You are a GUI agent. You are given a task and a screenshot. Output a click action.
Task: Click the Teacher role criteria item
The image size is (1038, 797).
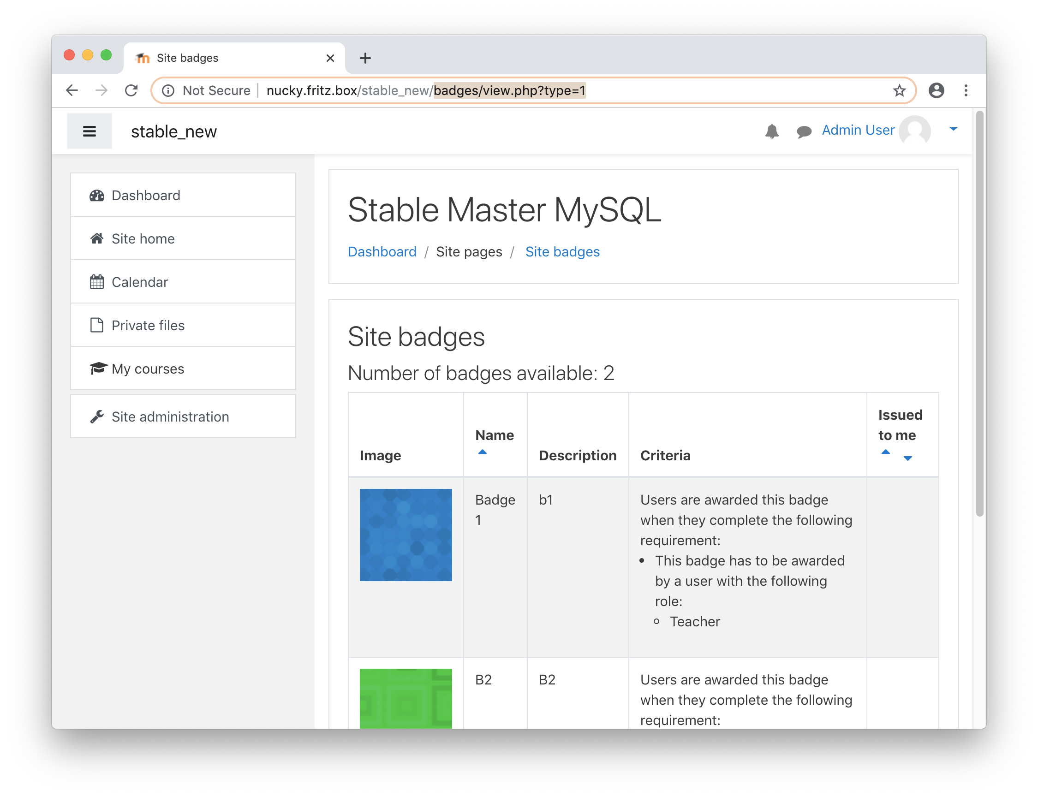[x=694, y=621]
